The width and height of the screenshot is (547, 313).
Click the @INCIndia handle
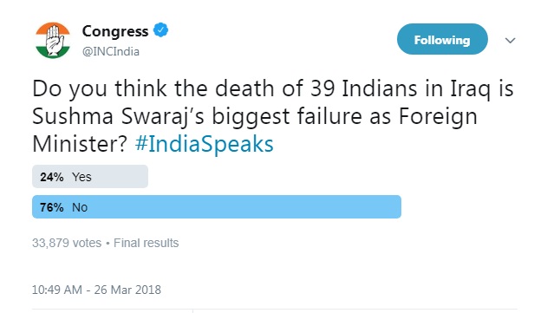tap(111, 52)
